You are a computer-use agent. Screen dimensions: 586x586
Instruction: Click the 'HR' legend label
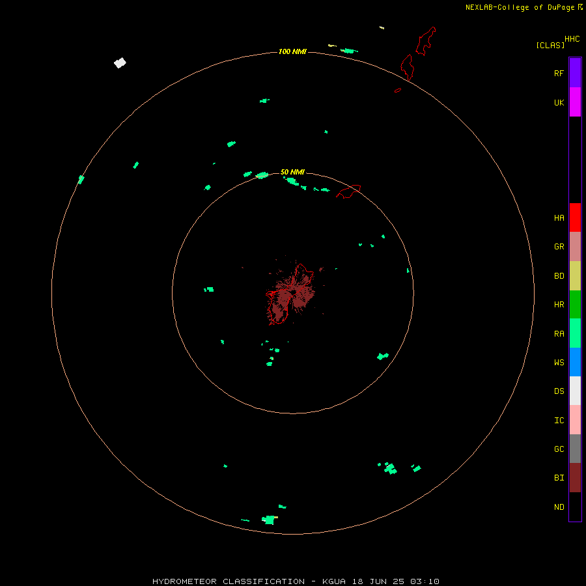coord(559,305)
